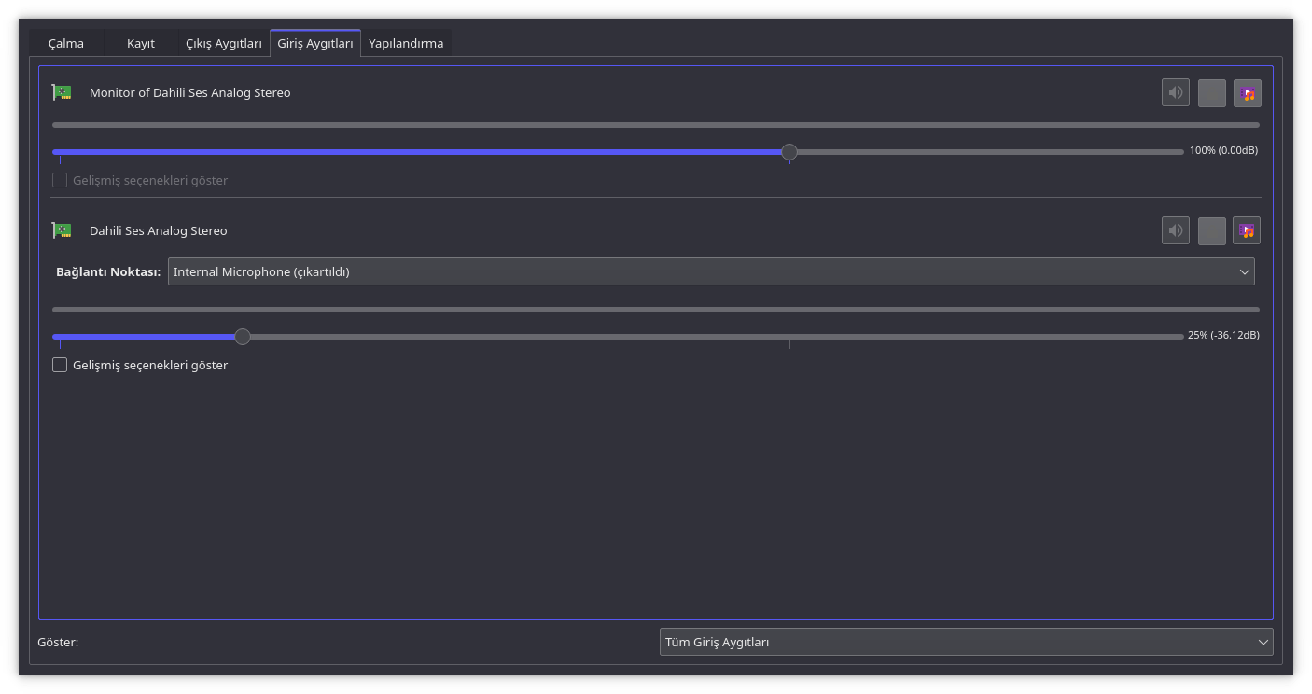Open the Kayıt tab
The image size is (1312, 694).
click(141, 43)
